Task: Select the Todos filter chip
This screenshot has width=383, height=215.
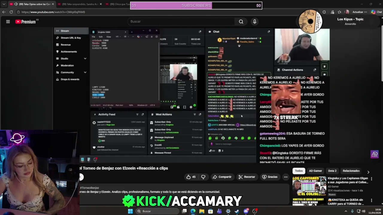Action: point(299,171)
